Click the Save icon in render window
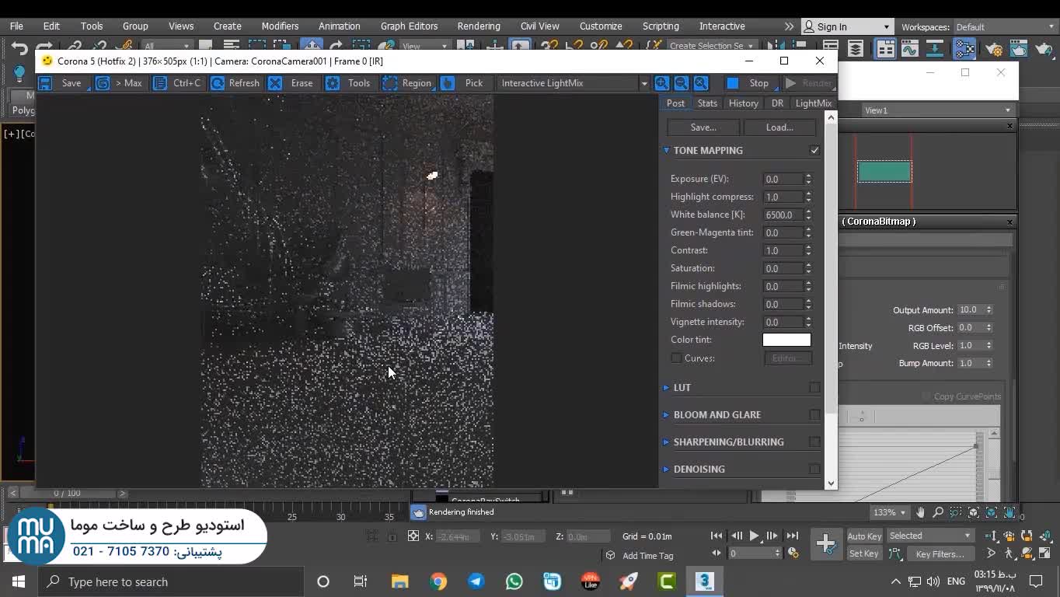 [x=46, y=83]
